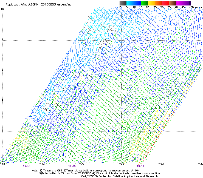This screenshot has width=203, height=178.
Task: Click the legend label '40'
Action: 176,7
